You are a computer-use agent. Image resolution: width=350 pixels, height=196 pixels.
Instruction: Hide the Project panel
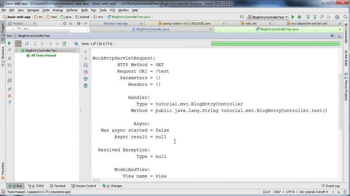click(x=86, y=23)
